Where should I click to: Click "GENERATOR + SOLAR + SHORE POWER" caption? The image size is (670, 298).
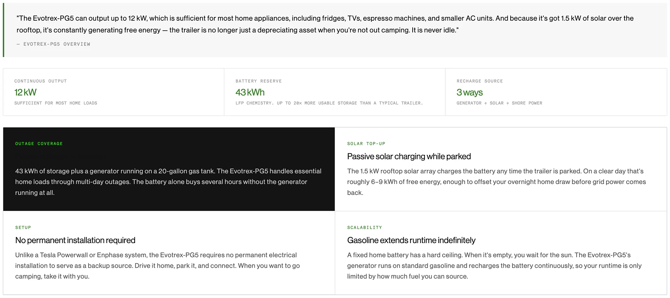tap(499, 103)
